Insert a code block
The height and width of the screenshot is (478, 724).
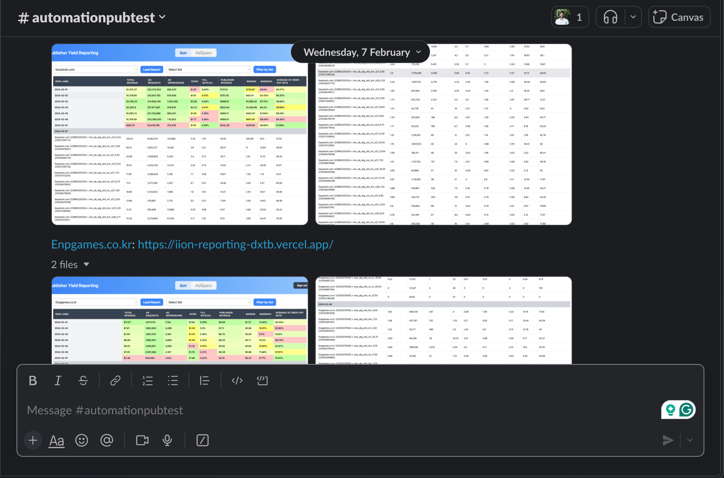262,381
